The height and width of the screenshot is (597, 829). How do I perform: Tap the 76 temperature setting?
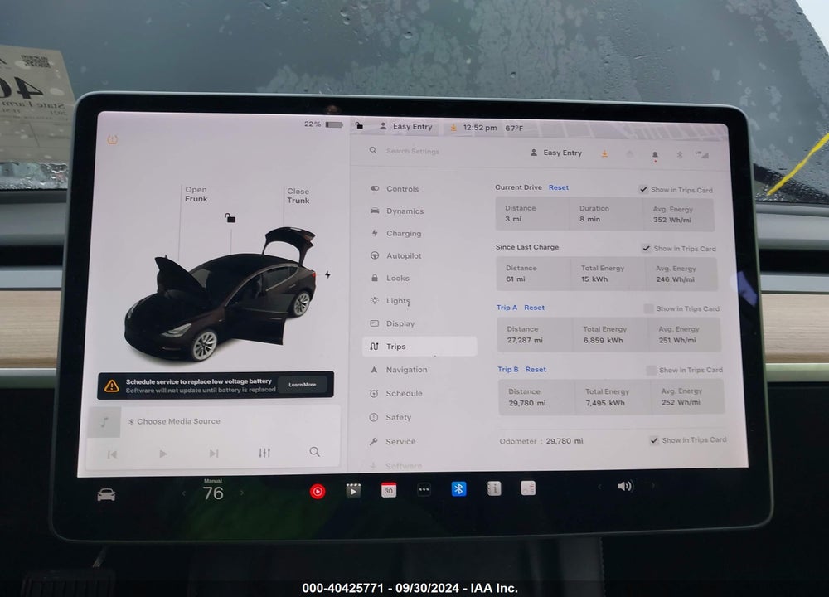pyautogui.click(x=213, y=493)
